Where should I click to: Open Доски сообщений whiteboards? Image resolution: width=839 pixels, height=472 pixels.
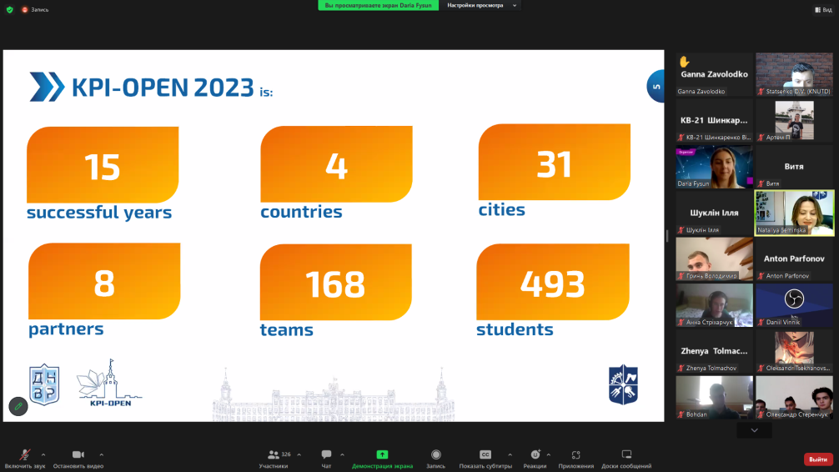click(x=626, y=459)
